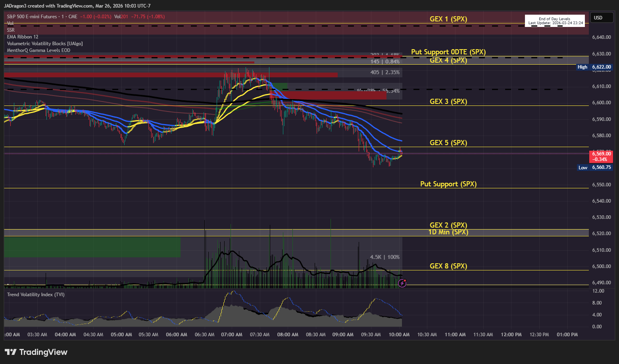Image resolution: width=619 pixels, height=364 pixels.
Task: Click the 06:30 AM time axis label
Action: (205, 335)
